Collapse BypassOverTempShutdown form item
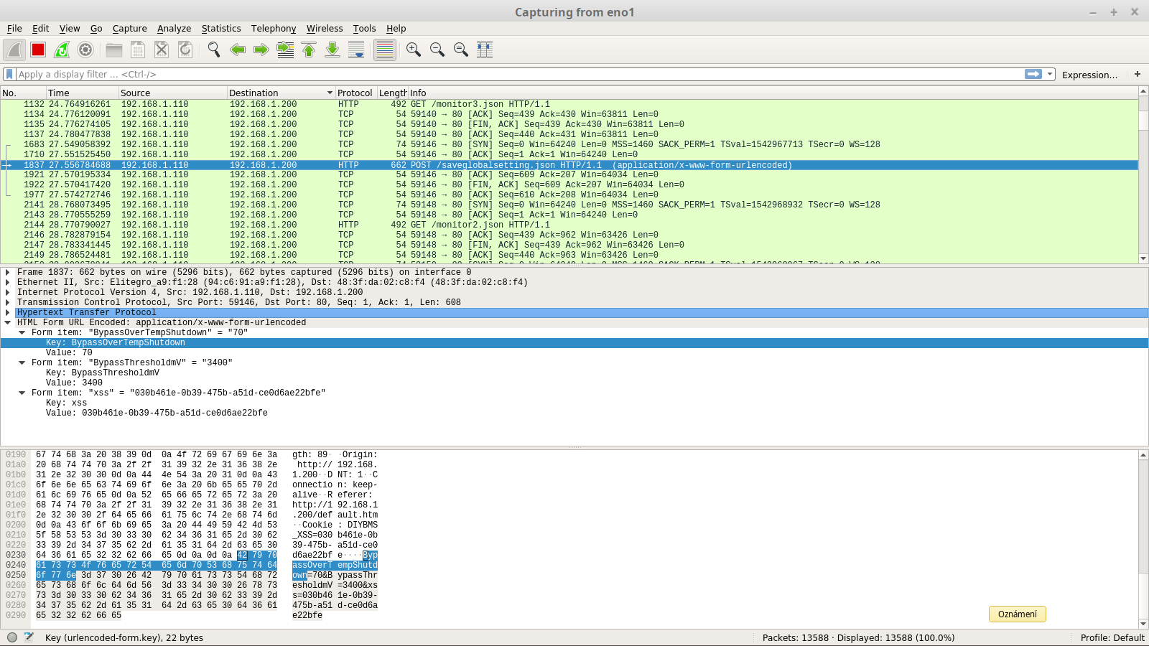 pyautogui.click(x=22, y=332)
